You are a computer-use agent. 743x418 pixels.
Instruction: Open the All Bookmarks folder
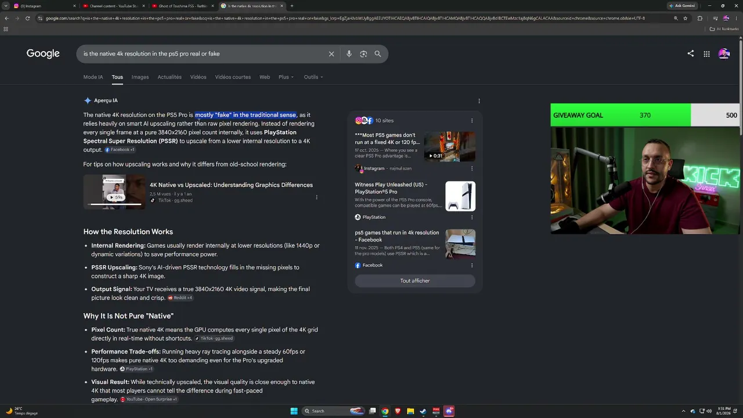(x=724, y=28)
